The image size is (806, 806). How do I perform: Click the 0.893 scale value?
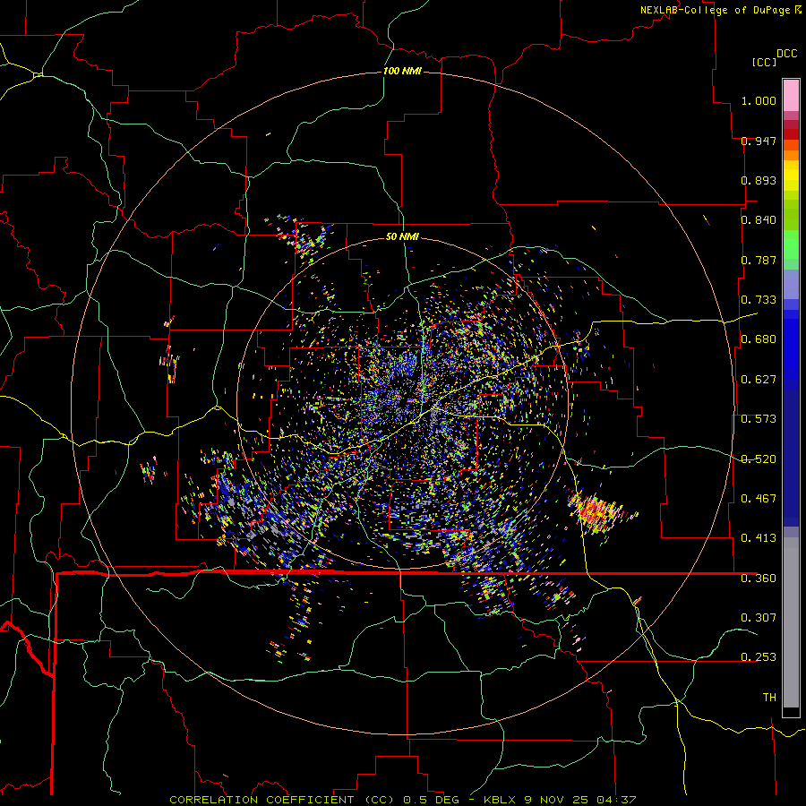pyautogui.click(x=759, y=180)
